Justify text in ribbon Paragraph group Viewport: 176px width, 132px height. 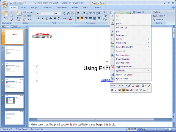click(90, 18)
